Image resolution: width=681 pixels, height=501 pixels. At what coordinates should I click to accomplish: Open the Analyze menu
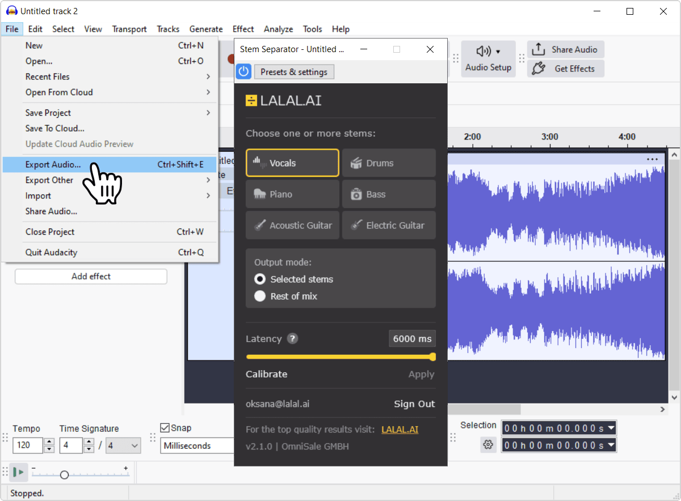click(x=279, y=29)
